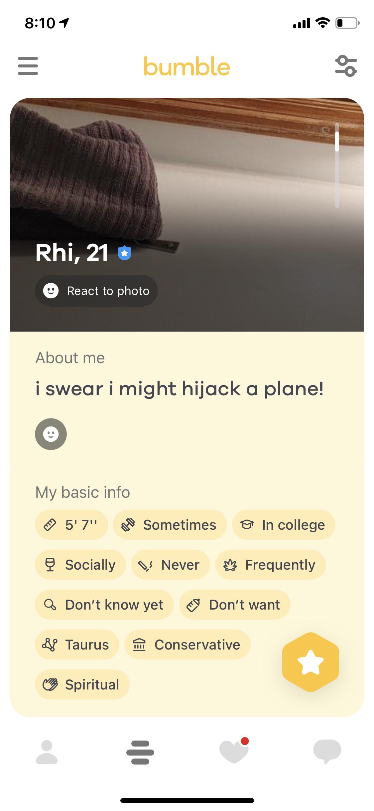This screenshot has width=374, height=811.
Task: Select the Conservative politics badge
Action: [187, 645]
